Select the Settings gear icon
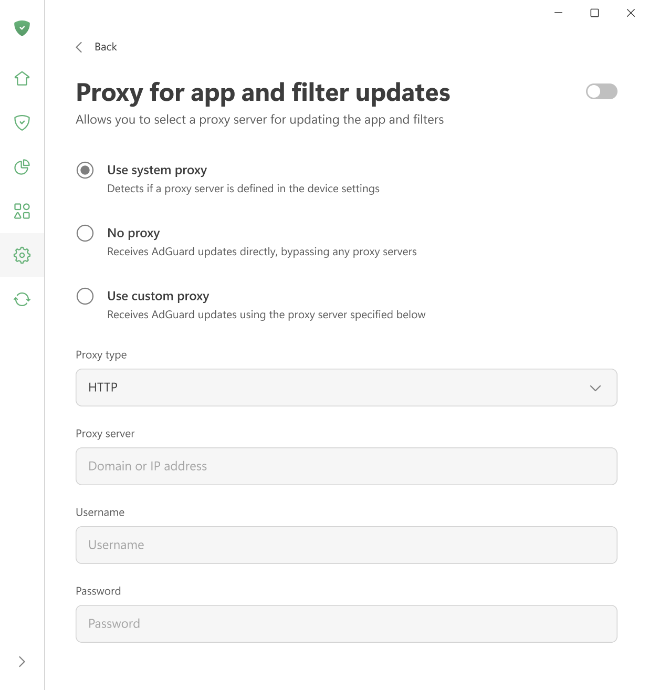649x690 pixels. [x=22, y=255]
